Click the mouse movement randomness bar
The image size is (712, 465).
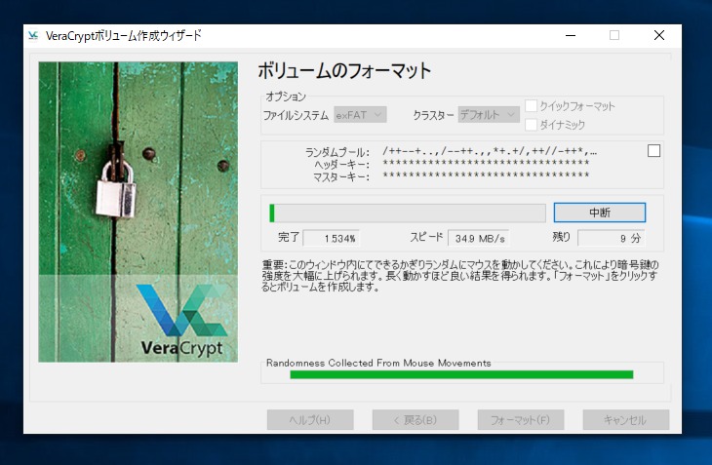pyautogui.click(x=461, y=374)
